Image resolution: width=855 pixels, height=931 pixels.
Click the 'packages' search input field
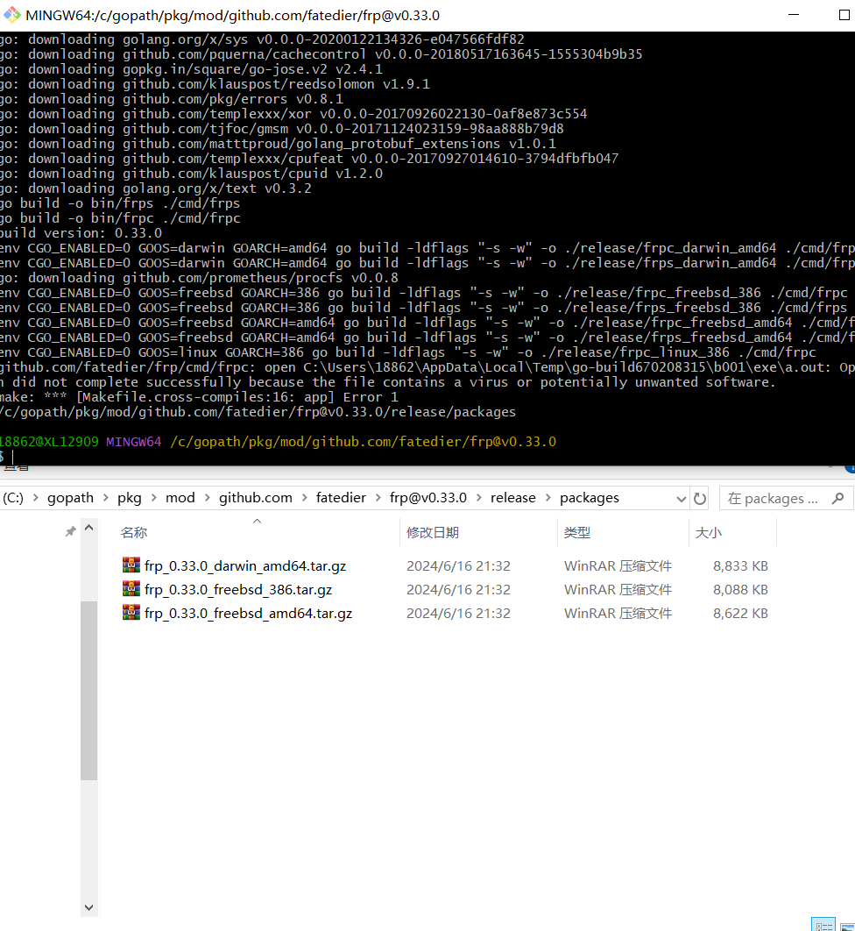(x=773, y=498)
